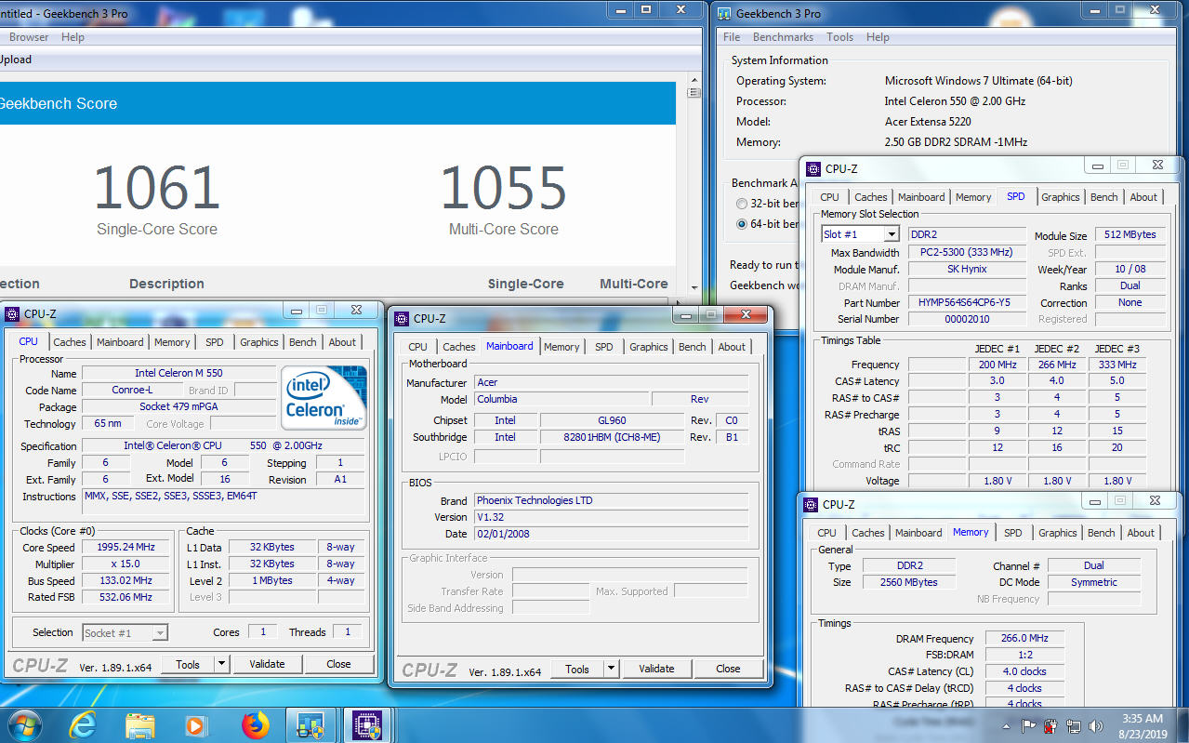Click title-bar icon of CPU-Z SPD window
Screen dimensions: 1189x743
pyautogui.click(x=814, y=168)
